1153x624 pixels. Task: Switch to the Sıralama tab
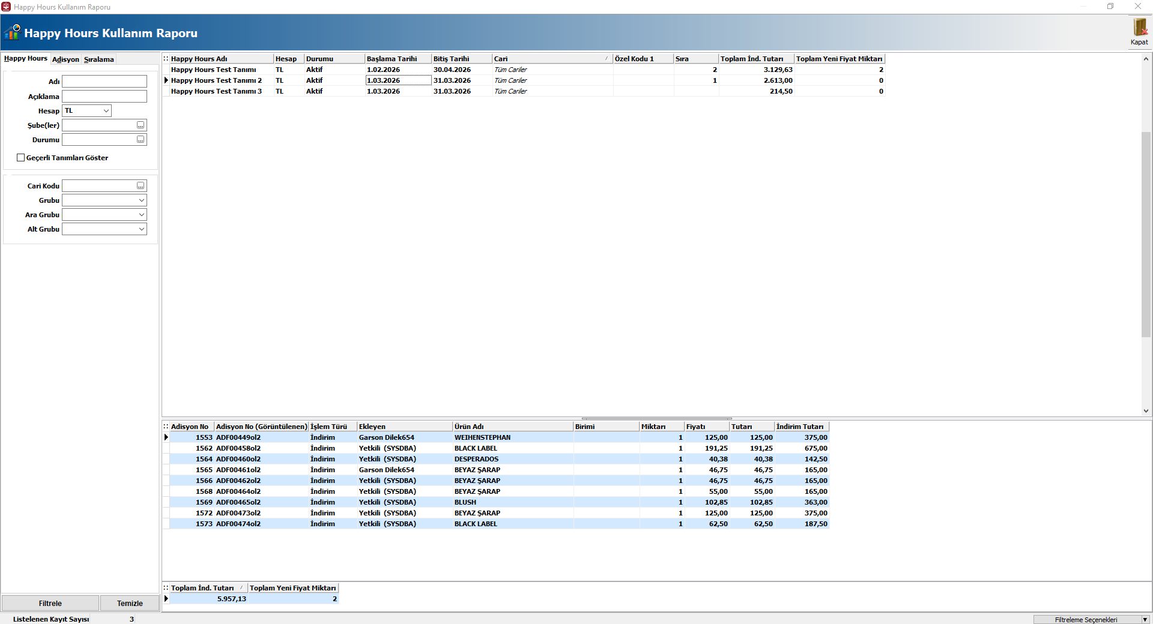click(98, 59)
